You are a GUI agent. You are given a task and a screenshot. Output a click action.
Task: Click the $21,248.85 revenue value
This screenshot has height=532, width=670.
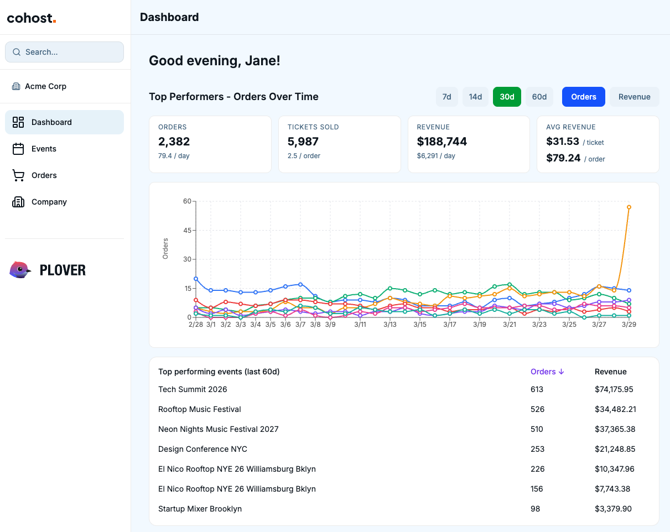click(x=615, y=449)
